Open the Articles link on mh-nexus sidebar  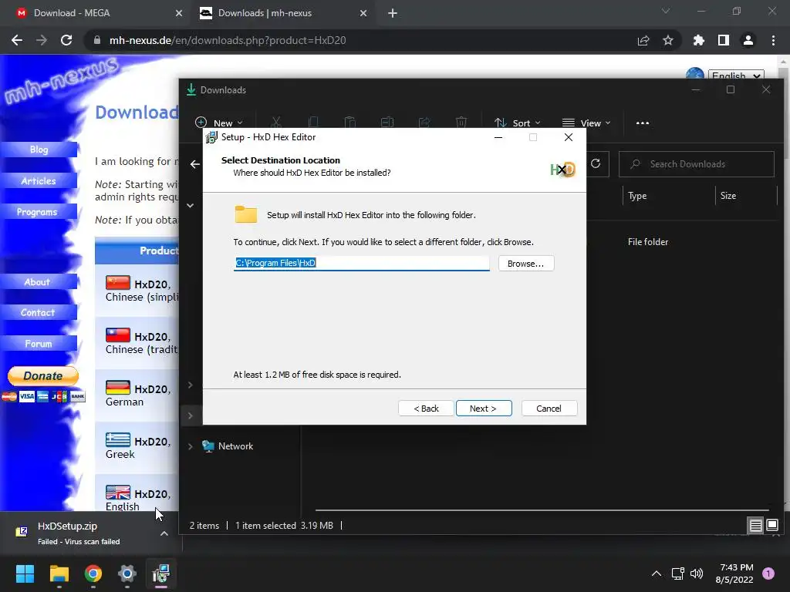[39, 180]
